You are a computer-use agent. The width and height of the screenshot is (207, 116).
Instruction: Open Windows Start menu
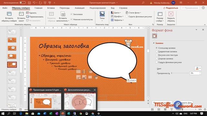pos(3,113)
